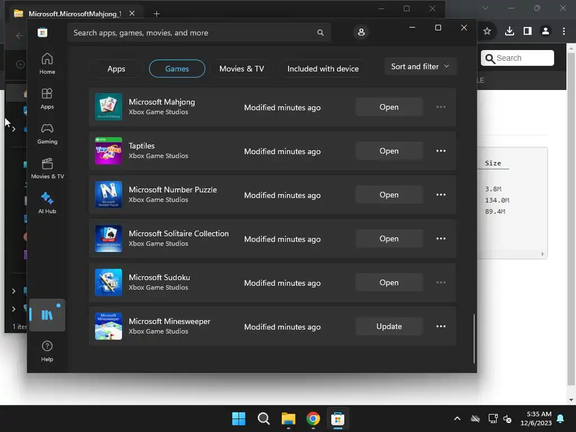
Task: Click the Taptiles app icon
Action: (109, 151)
